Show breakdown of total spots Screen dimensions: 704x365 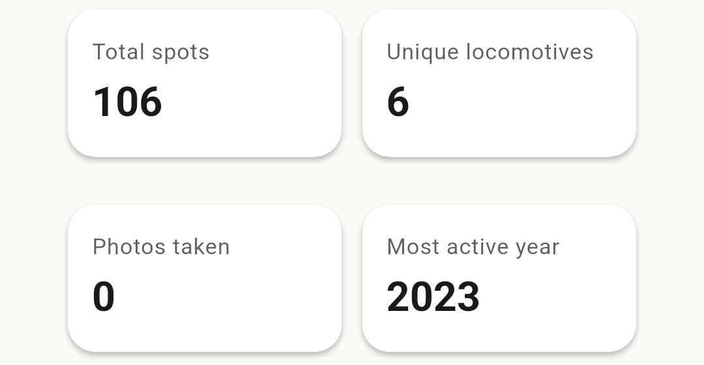204,83
